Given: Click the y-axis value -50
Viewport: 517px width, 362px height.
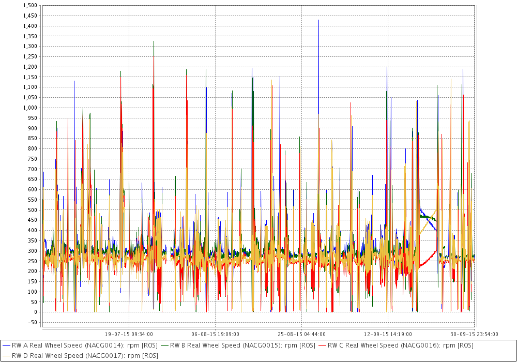Looking at the screenshot, I should pos(32,322).
